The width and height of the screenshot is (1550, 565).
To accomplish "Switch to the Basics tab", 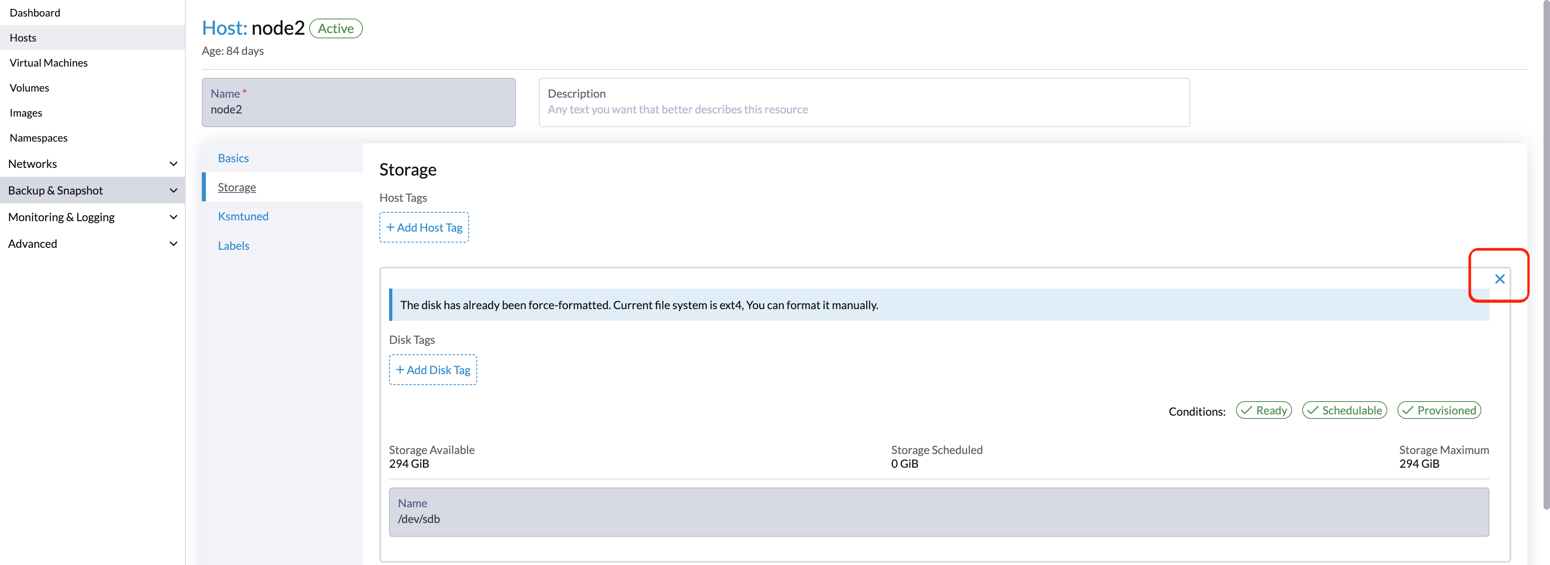I will (233, 158).
